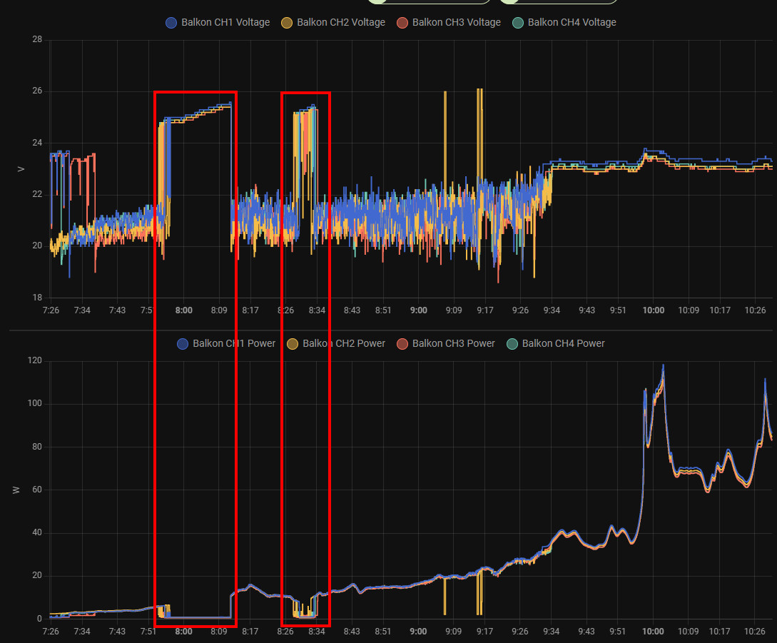Click the Balkon CH3 Power legend label

[x=453, y=343]
